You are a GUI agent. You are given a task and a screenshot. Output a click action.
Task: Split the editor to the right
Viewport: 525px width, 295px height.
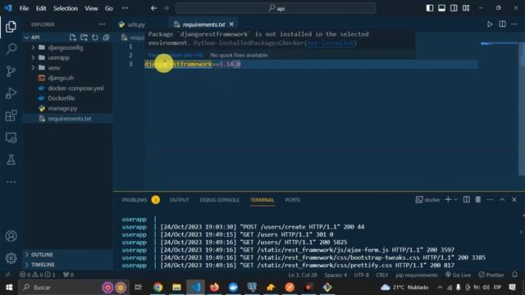(502, 24)
